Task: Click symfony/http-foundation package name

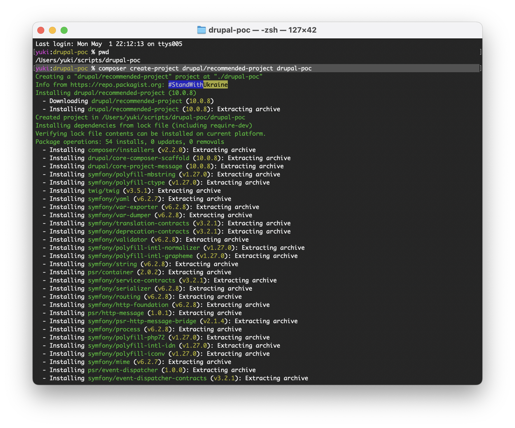Action: [x=128, y=305]
